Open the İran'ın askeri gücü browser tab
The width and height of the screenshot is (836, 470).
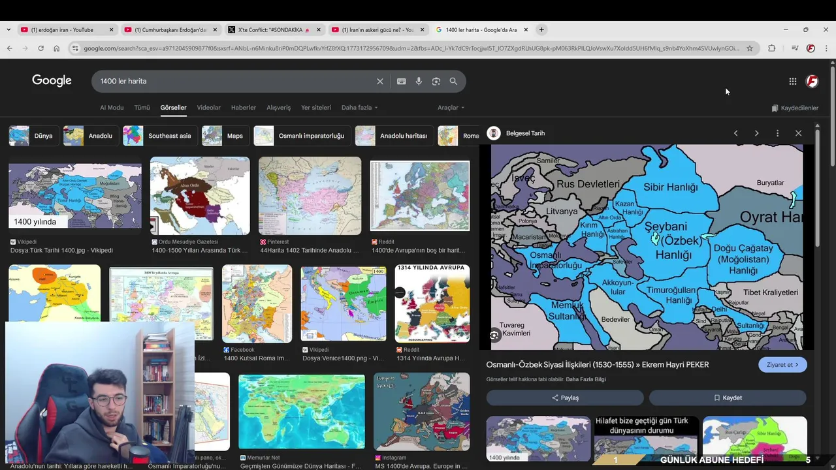[x=378, y=29]
